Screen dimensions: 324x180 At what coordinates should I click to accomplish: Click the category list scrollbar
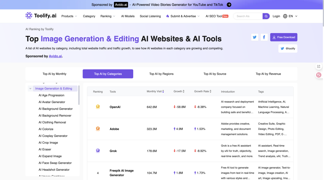(x=79, y=95)
